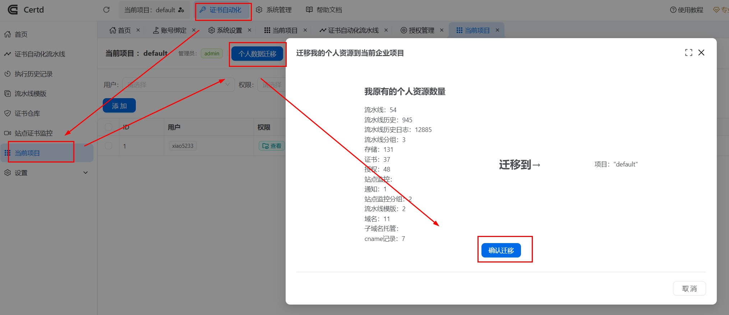
Task: Open the 权限 select dropdown
Action: pos(272,85)
